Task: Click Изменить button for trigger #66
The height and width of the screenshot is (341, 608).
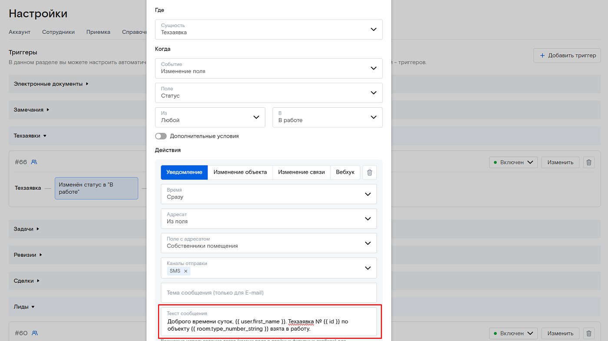Action: point(560,162)
